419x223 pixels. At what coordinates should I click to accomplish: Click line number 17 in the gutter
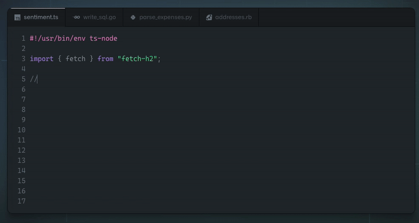pos(21,201)
